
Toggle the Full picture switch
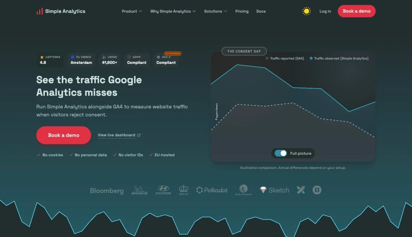[281, 153]
